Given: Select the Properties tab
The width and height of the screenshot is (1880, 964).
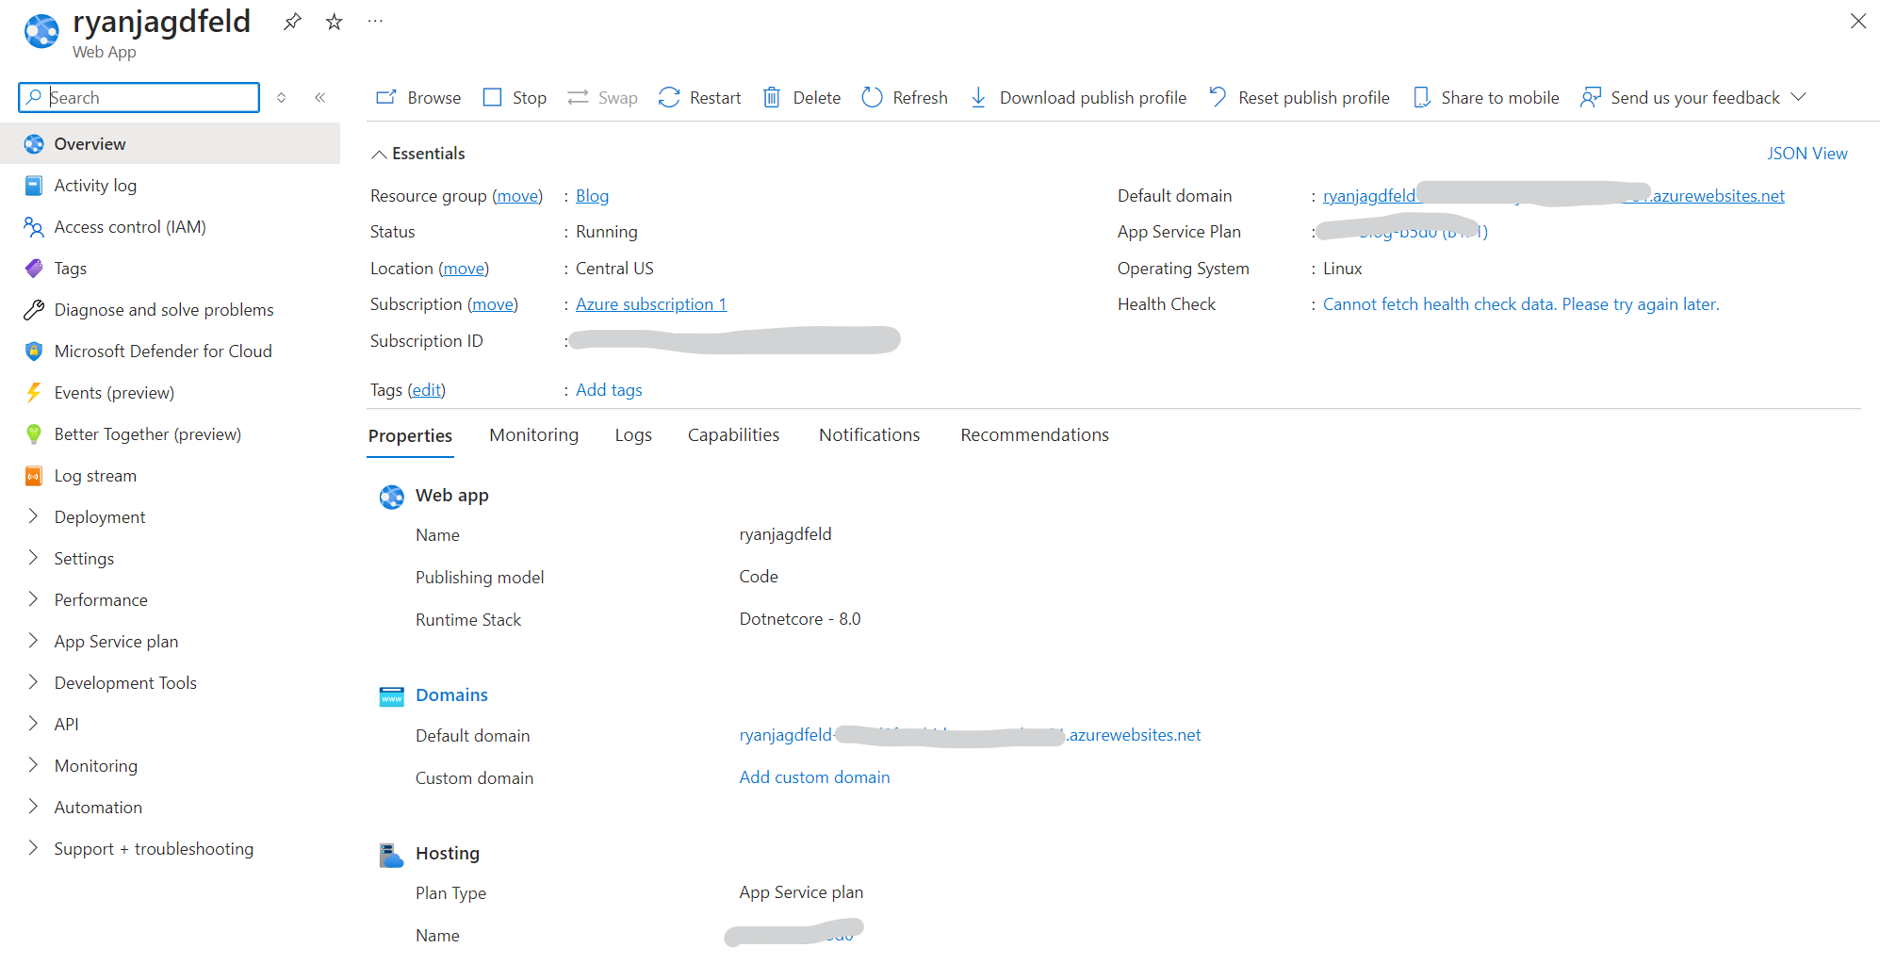Looking at the screenshot, I should (x=410, y=435).
